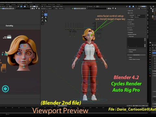156x117 pixels.
Task: Select the Move tool in viewport toolbar
Action: click(43, 15)
